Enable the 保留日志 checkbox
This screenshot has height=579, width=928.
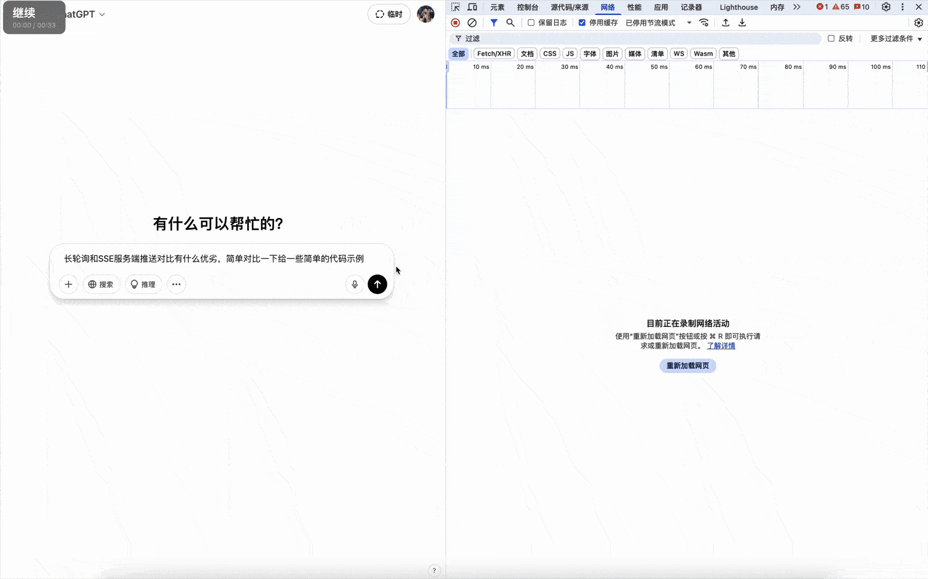(x=531, y=22)
